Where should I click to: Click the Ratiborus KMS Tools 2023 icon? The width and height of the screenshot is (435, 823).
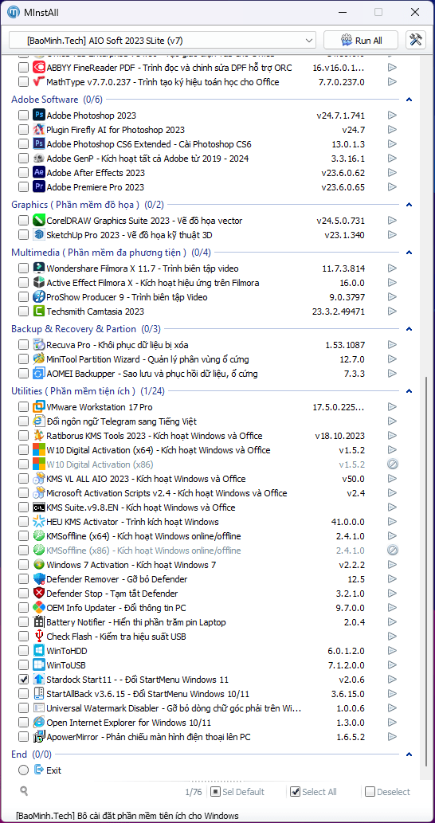pyautogui.click(x=39, y=436)
